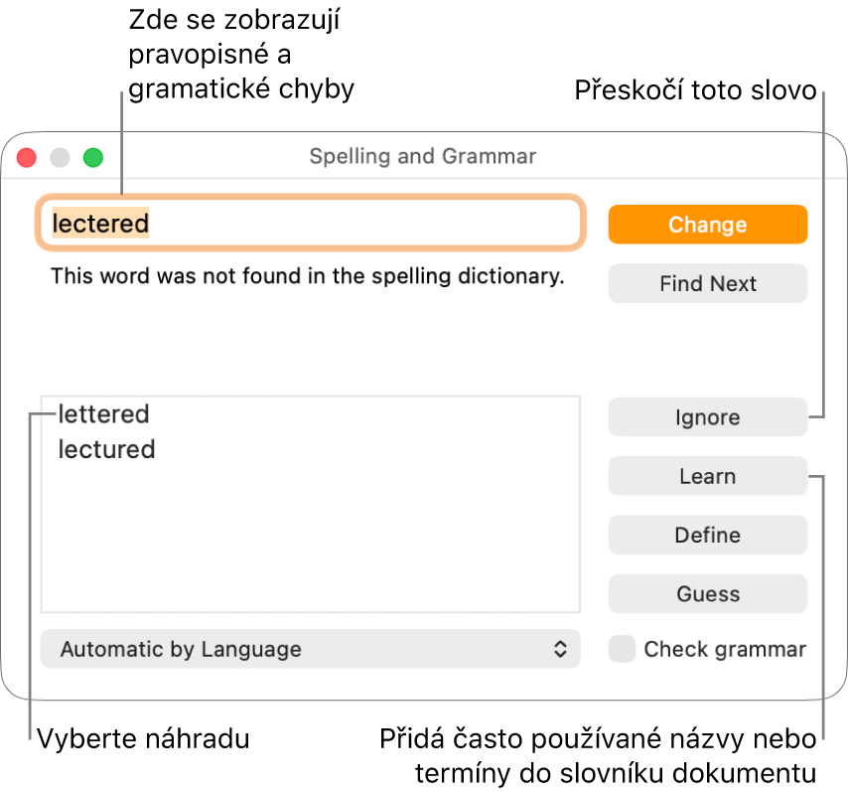848x791 pixels.
Task: Click the dictionary warning message text
Action: (x=308, y=276)
